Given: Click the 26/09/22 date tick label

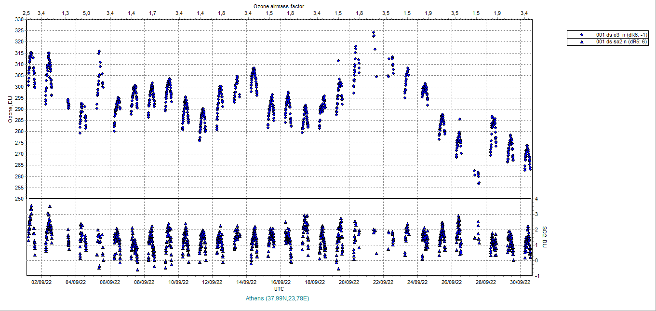Looking at the screenshot, I should pyautogui.click(x=452, y=283).
